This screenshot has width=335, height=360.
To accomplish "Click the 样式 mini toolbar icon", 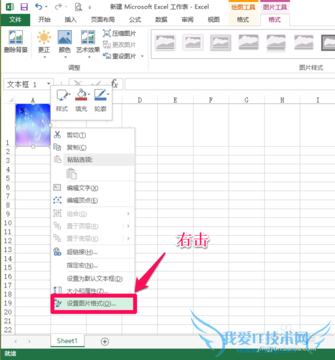I will tap(62, 95).
